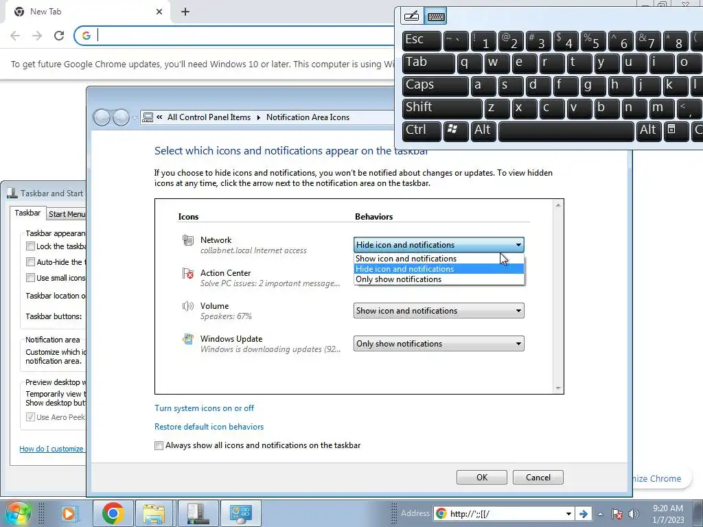
Task: Open the Network behavior dropdown
Action: [x=439, y=245]
